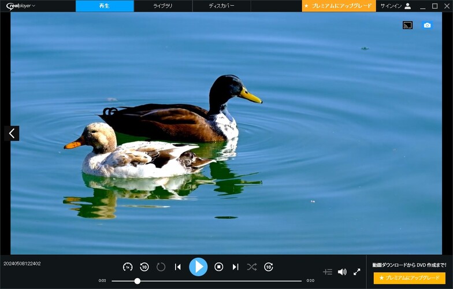Take a snapshot with the camera icon
The height and width of the screenshot is (289, 453).
[x=427, y=25]
